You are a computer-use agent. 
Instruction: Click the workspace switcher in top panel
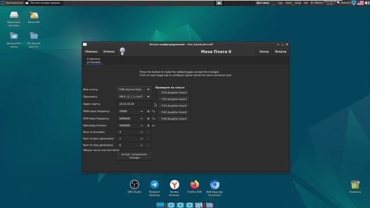click(x=219, y=3)
